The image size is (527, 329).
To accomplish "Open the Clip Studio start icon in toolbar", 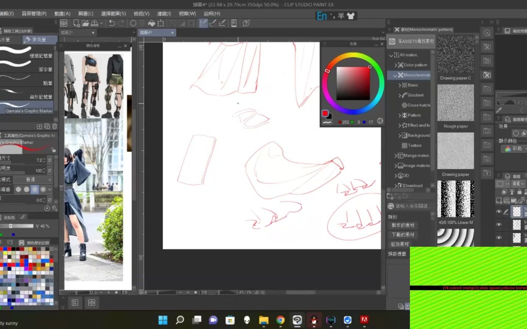I will [64, 23].
